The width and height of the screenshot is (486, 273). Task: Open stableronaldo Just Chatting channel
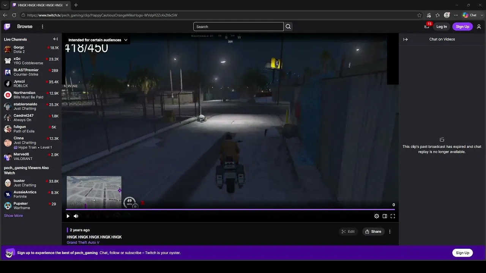click(31, 107)
